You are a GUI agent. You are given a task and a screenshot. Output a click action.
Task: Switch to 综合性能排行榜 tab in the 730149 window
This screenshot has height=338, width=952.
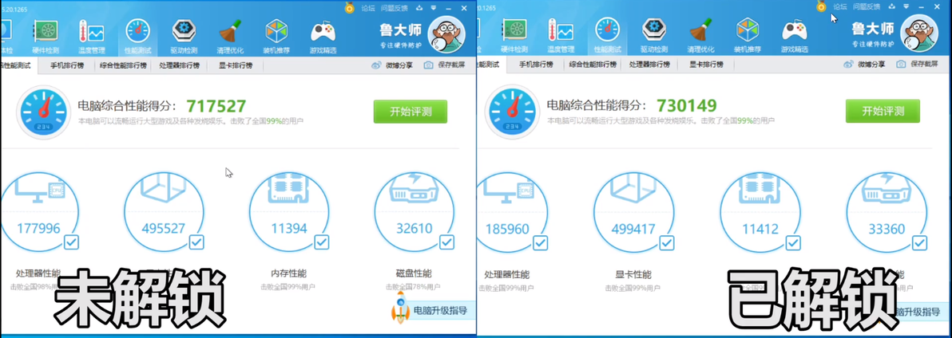(x=593, y=65)
